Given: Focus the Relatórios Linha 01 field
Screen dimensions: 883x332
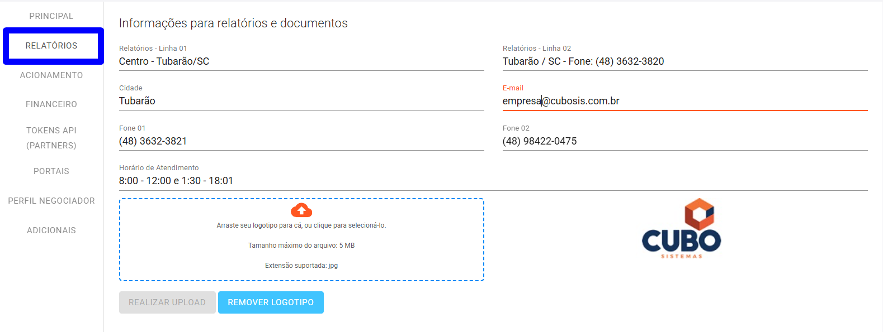Looking at the screenshot, I should pos(301,61).
